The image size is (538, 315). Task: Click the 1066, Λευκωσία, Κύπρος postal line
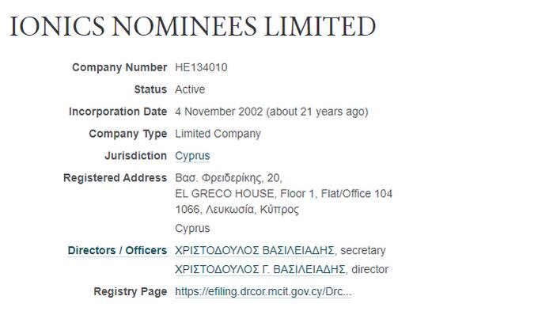237,209
